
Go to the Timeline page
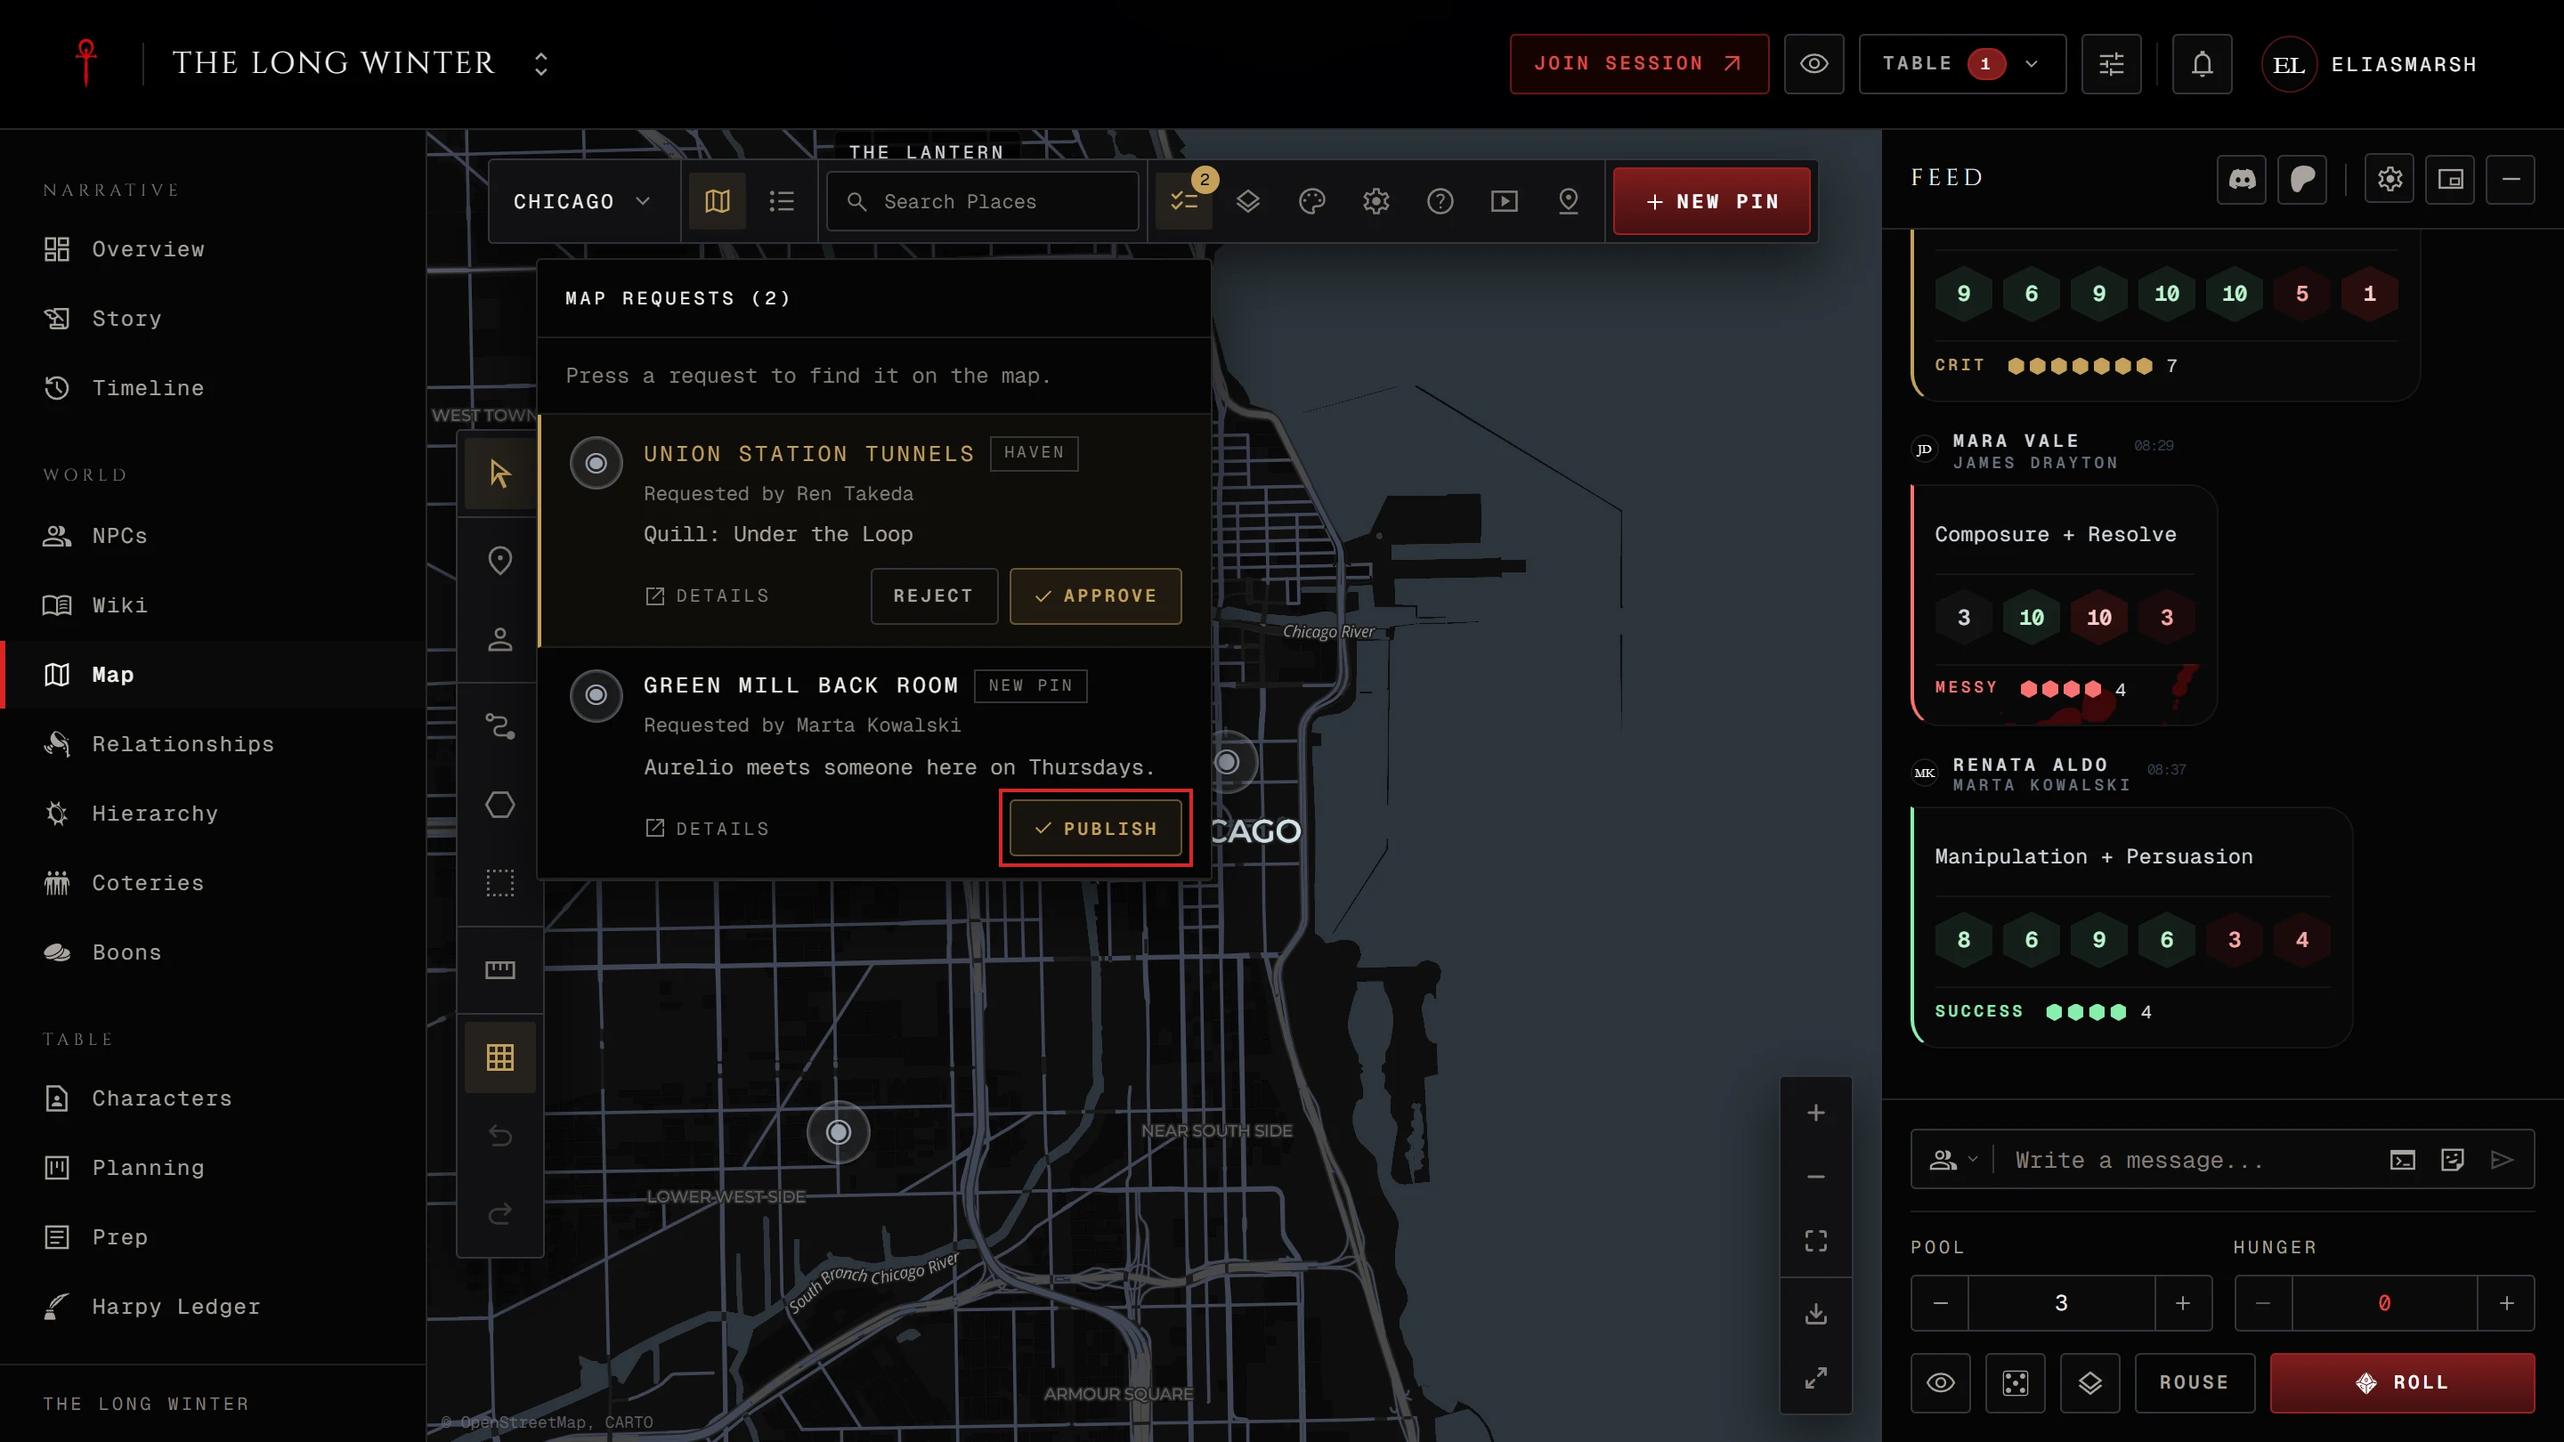[x=212, y=388]
